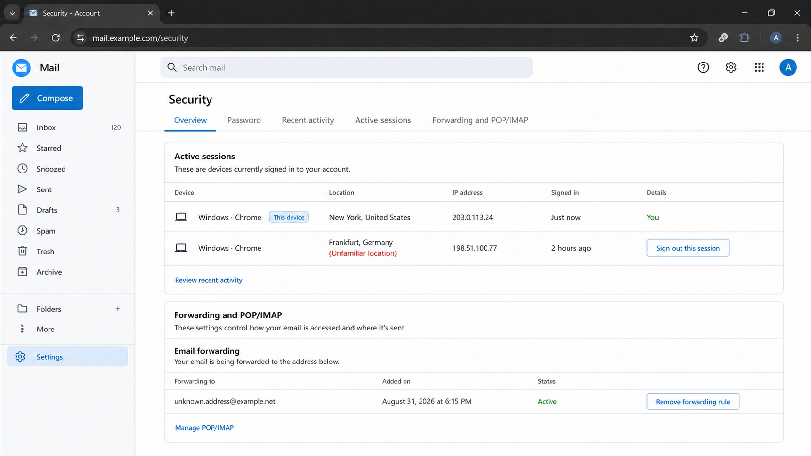Screen dimensions: 811x456
Task: Click the Search mail field
Action: click(x=346, y=67)
